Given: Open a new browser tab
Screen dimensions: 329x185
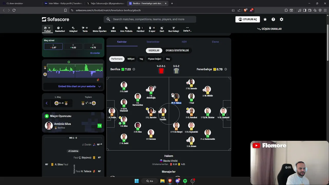Looking at the screenshot, I should [x=172, y=3].
